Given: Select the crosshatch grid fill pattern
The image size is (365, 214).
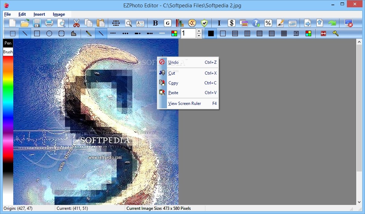Looking at the screenshot, I should 284,33.
